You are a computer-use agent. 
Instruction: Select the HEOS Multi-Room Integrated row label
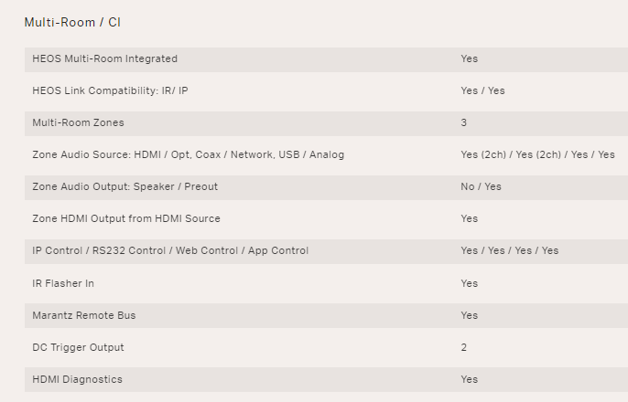coord(104,58)
